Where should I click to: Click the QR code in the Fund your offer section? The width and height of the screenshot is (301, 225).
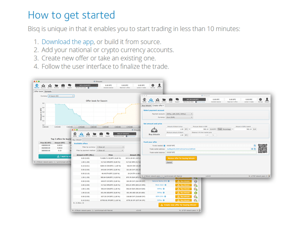(263, 148)
